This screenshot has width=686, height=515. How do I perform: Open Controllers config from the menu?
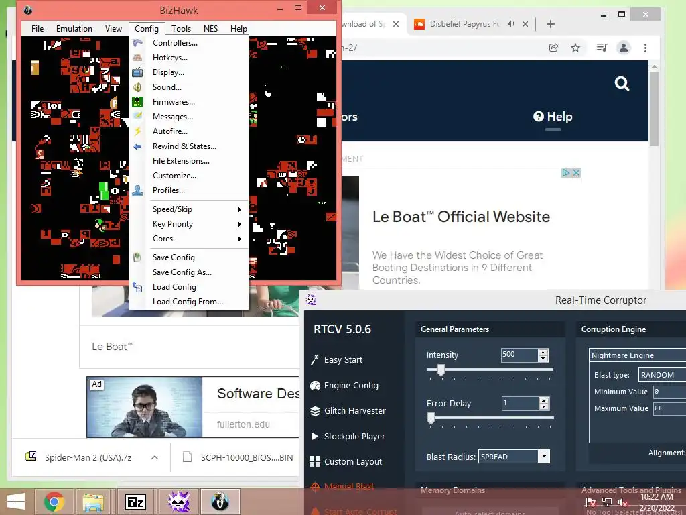[x=189, y=43]
